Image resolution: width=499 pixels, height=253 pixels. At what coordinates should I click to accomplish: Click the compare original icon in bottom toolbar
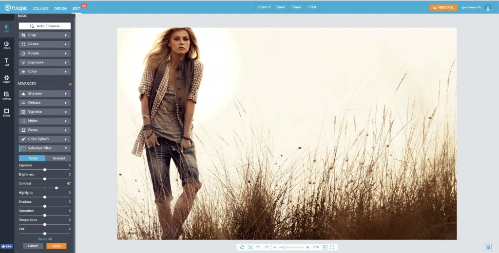(x=250, y=247)
